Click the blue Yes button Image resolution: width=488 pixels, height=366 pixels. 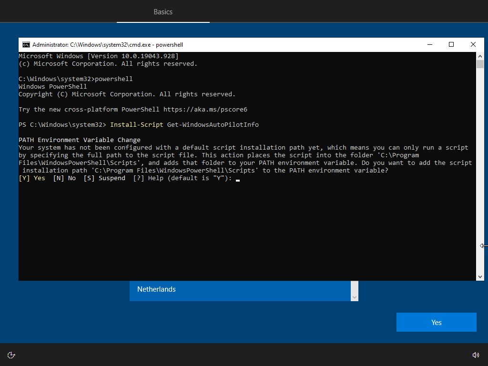437,322
